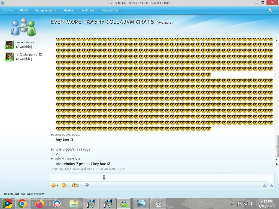Select russia sucks avatar picture
The height and width of the screenshot is (209, 279).
coord(9,44)
